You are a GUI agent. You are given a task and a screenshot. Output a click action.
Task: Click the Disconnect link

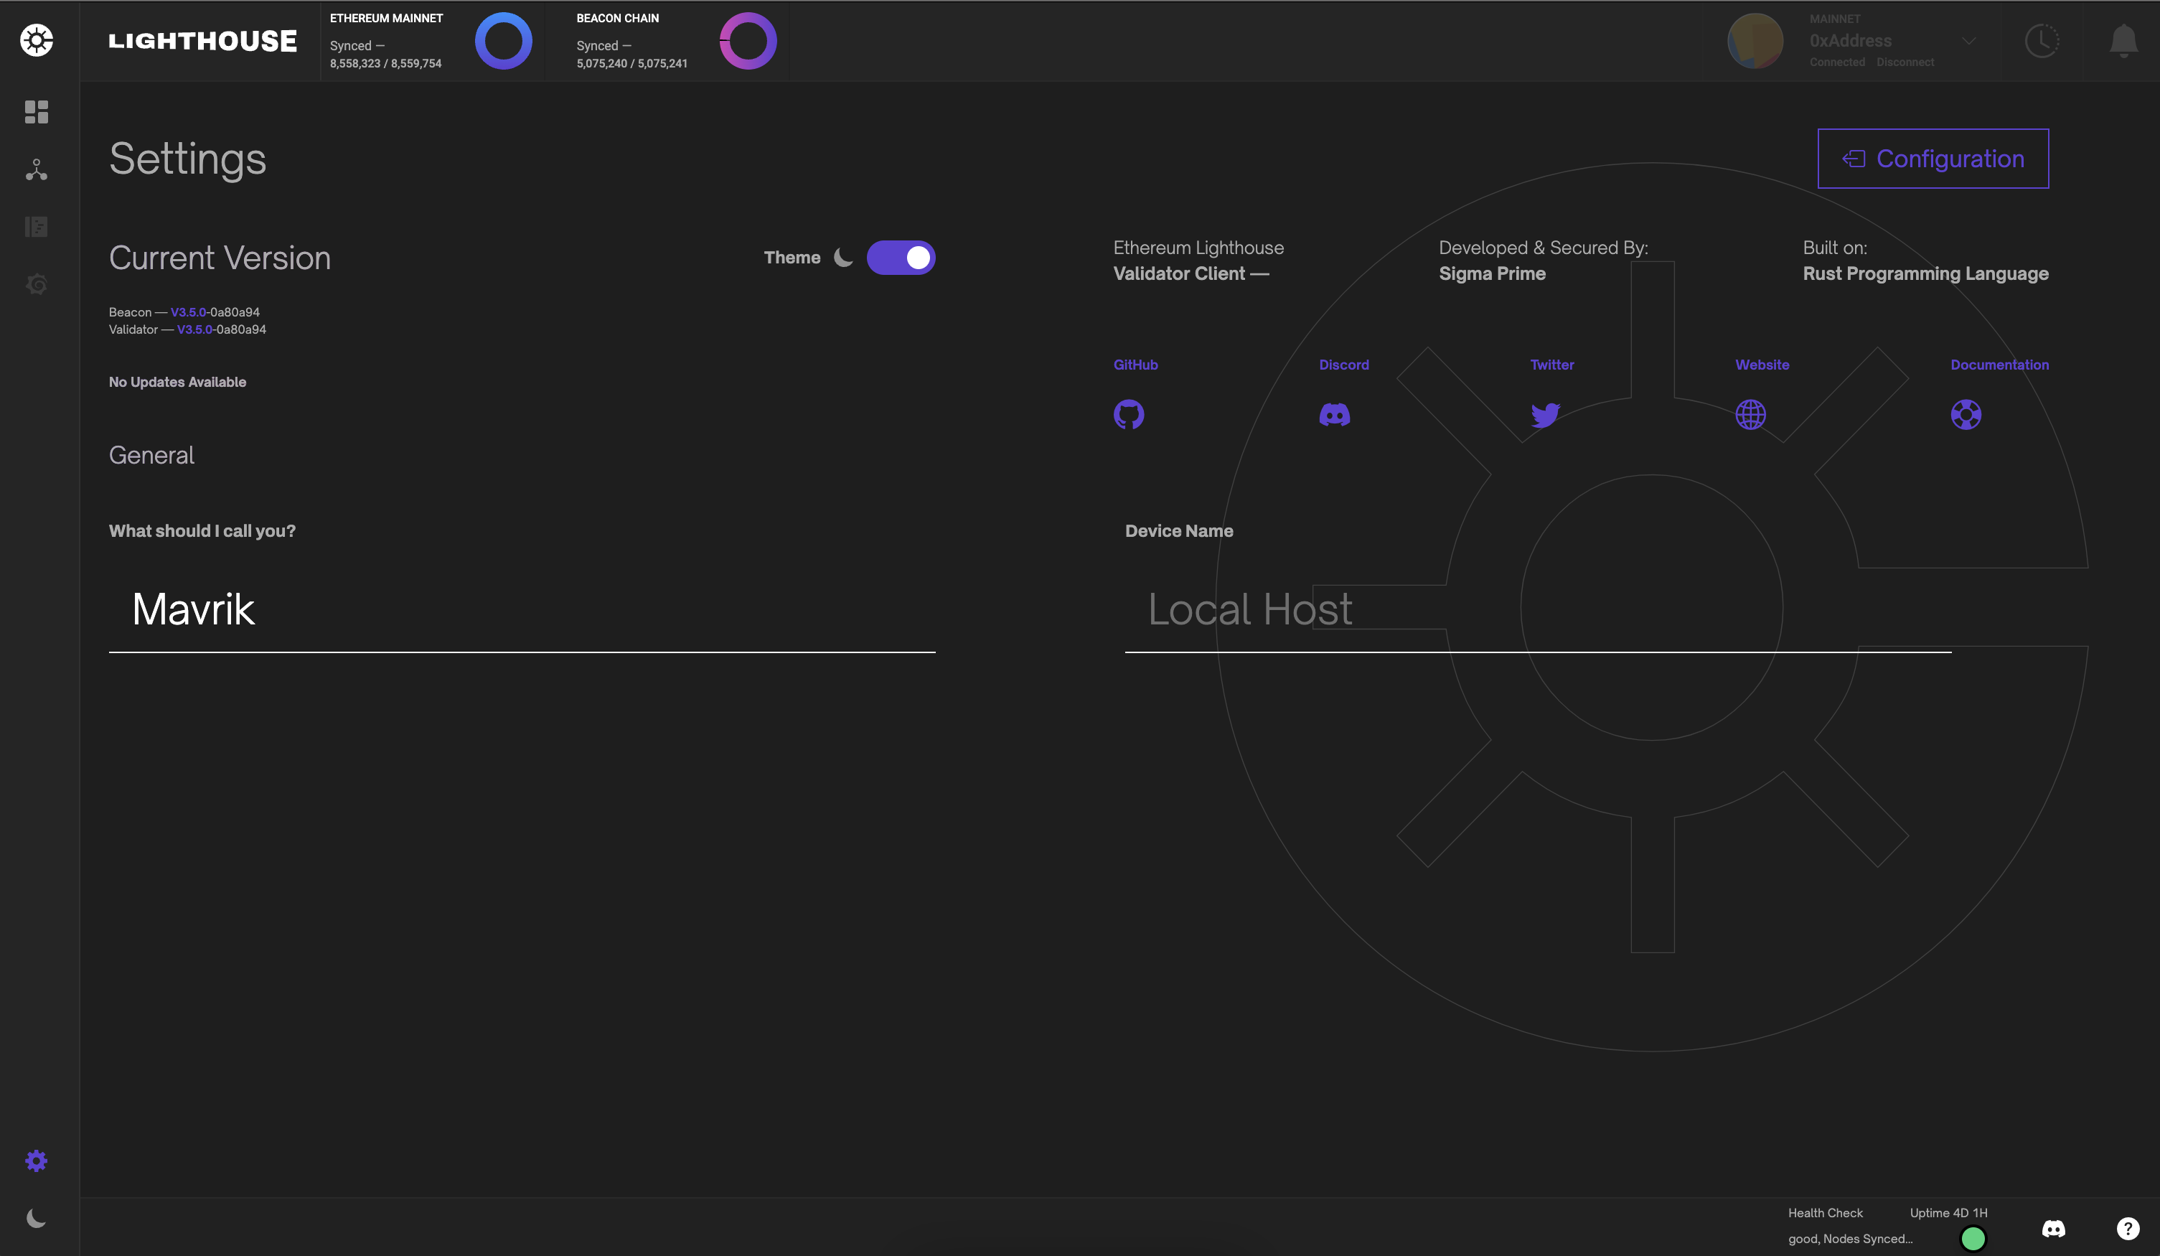pyautogui.click(x=1905, y=62)
